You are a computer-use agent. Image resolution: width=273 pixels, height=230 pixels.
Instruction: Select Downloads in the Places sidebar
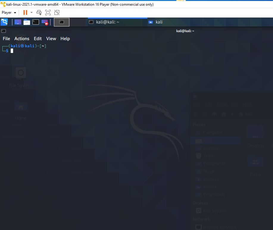tap(213, 195)
